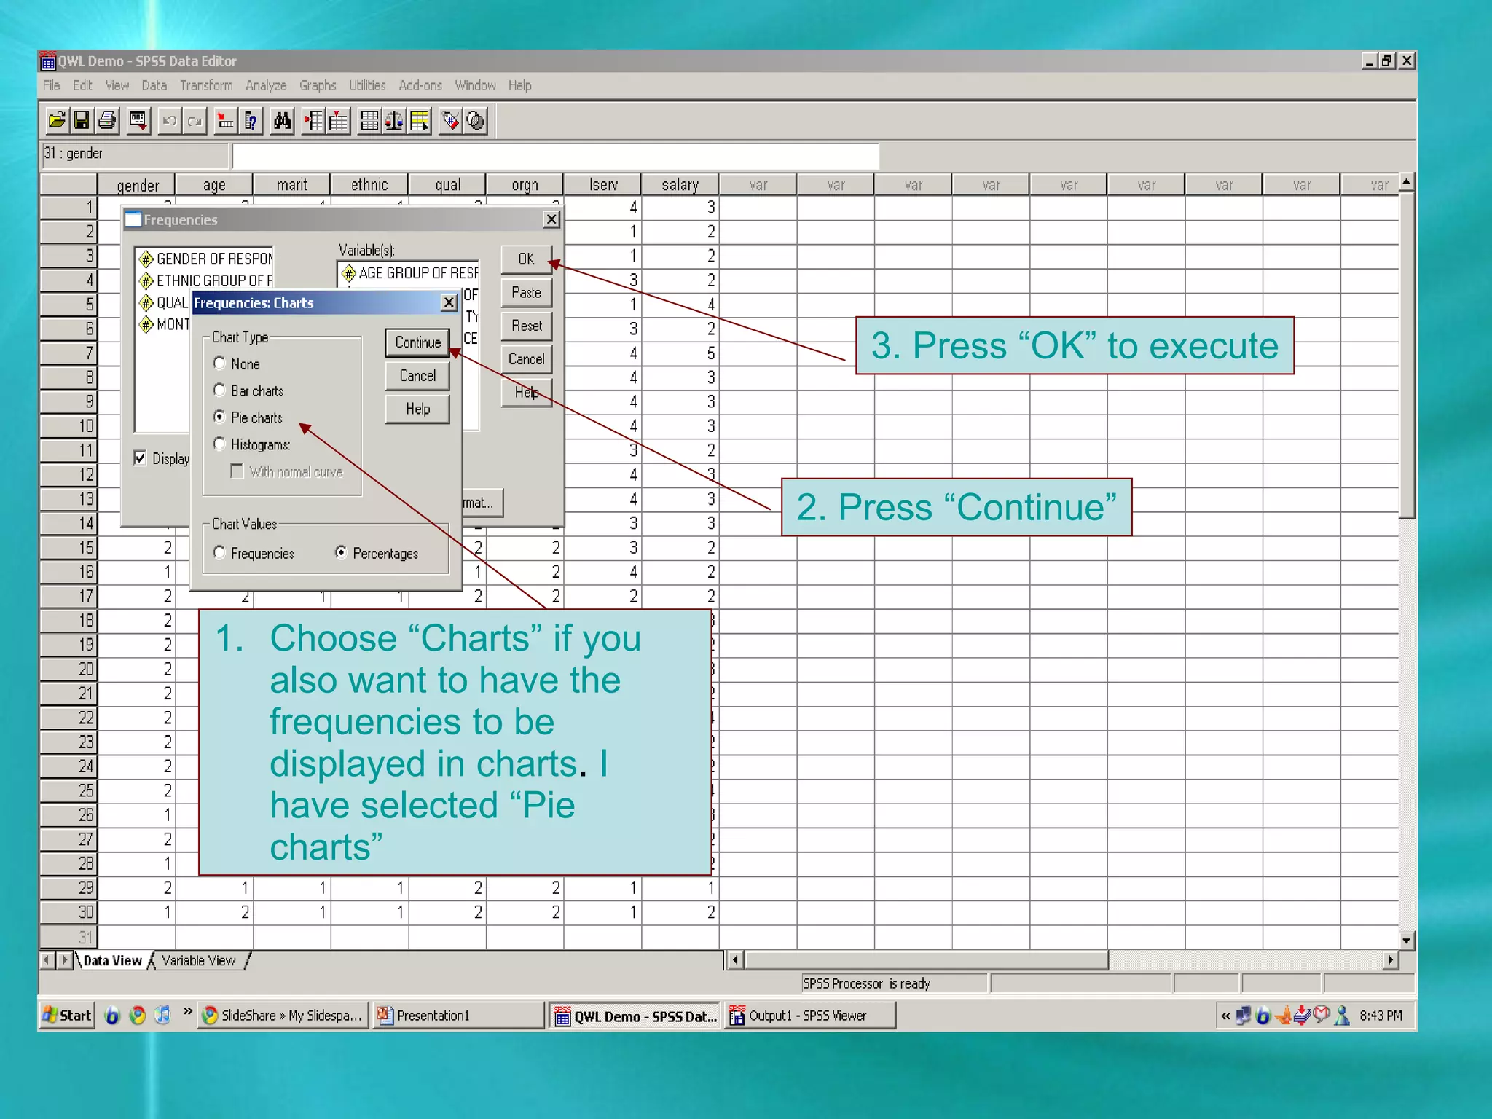Viewport: 1492px width, 1119px height.
Task: Select the Go to Case toolbar icon
Action: pos(226,120)
